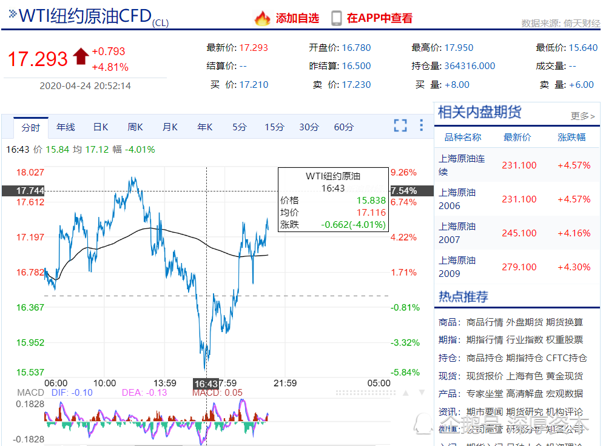Screen dimensions: 603x446
Task: Click the phone icon for 在APP中查看
Action: pyautogui.click(x=337, y=18)
